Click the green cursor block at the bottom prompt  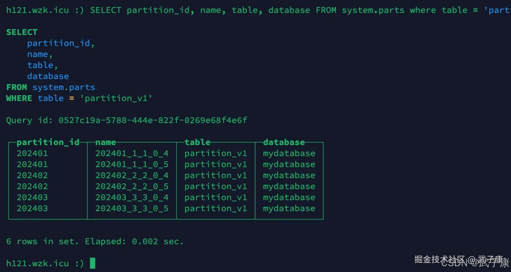pyautogui.click(x=92, y=263)
